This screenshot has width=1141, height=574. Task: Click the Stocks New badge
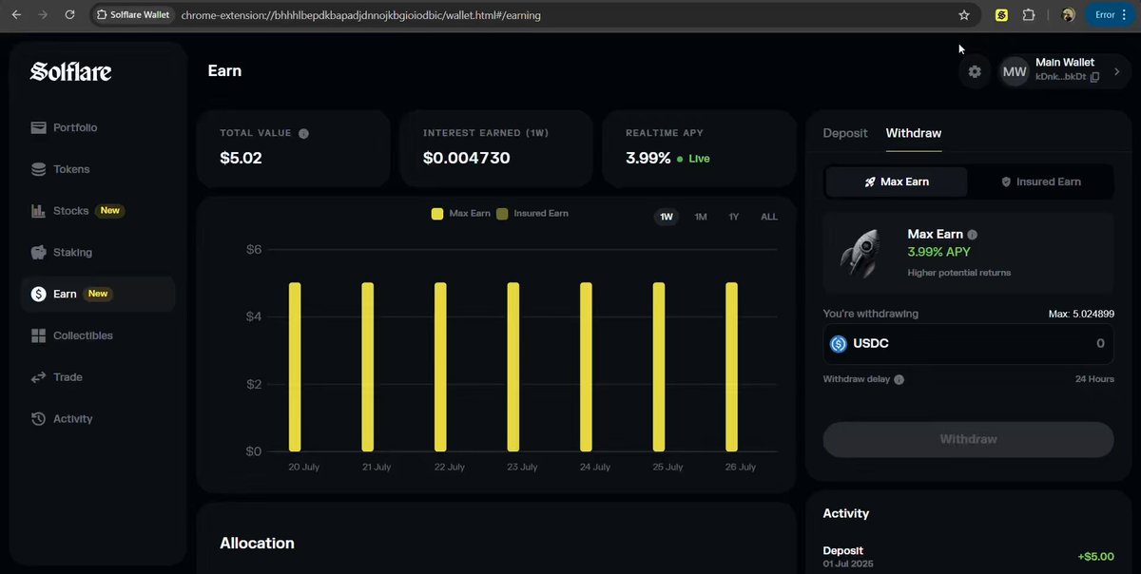coord(110,211)
